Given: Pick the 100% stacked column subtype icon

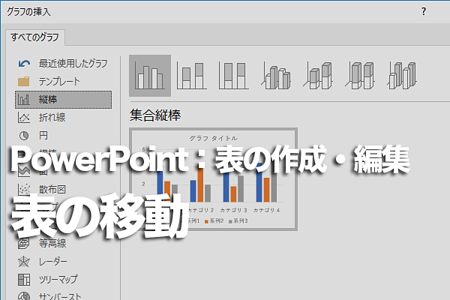Looking at the screenshot, I should tap(233, 76).
